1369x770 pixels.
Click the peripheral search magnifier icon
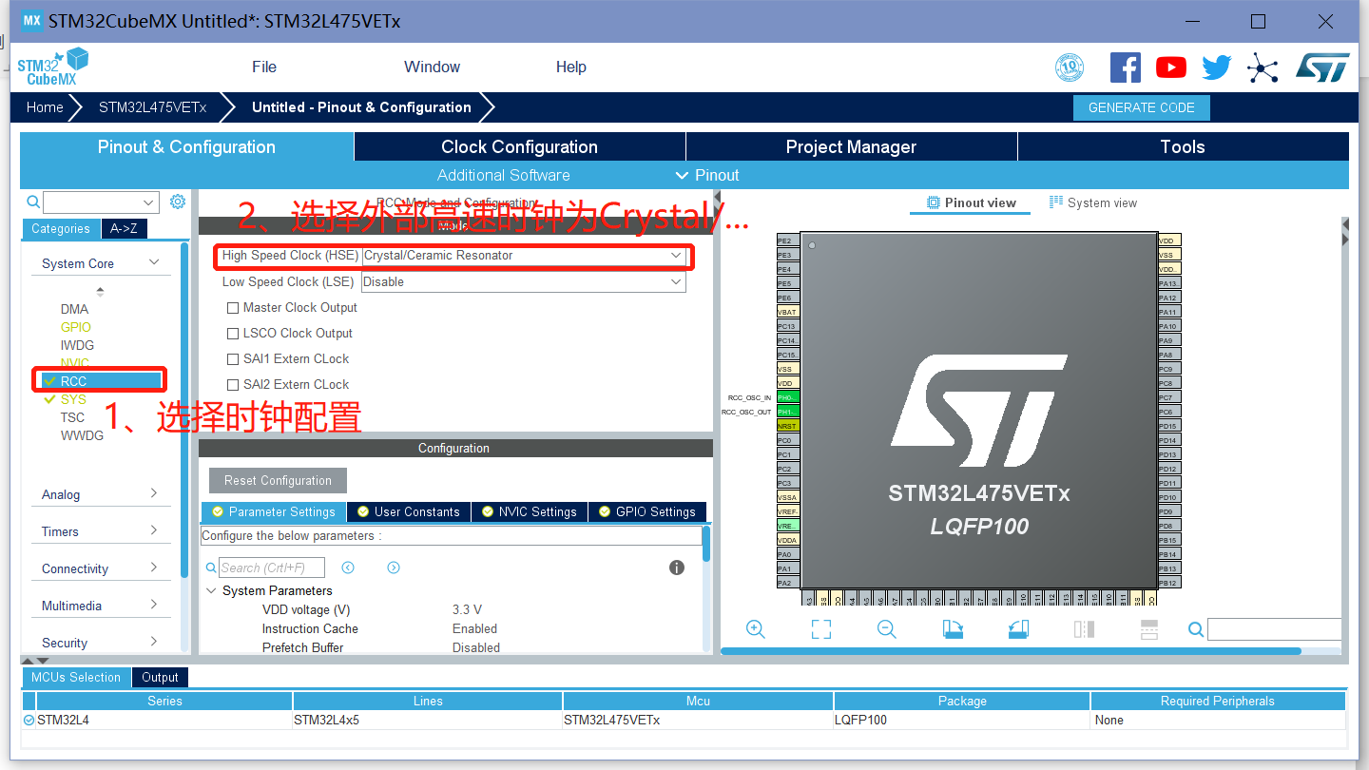coord(33,202)
